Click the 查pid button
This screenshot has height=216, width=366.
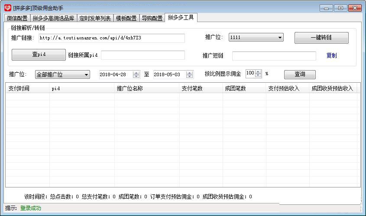tap(39, 55)
